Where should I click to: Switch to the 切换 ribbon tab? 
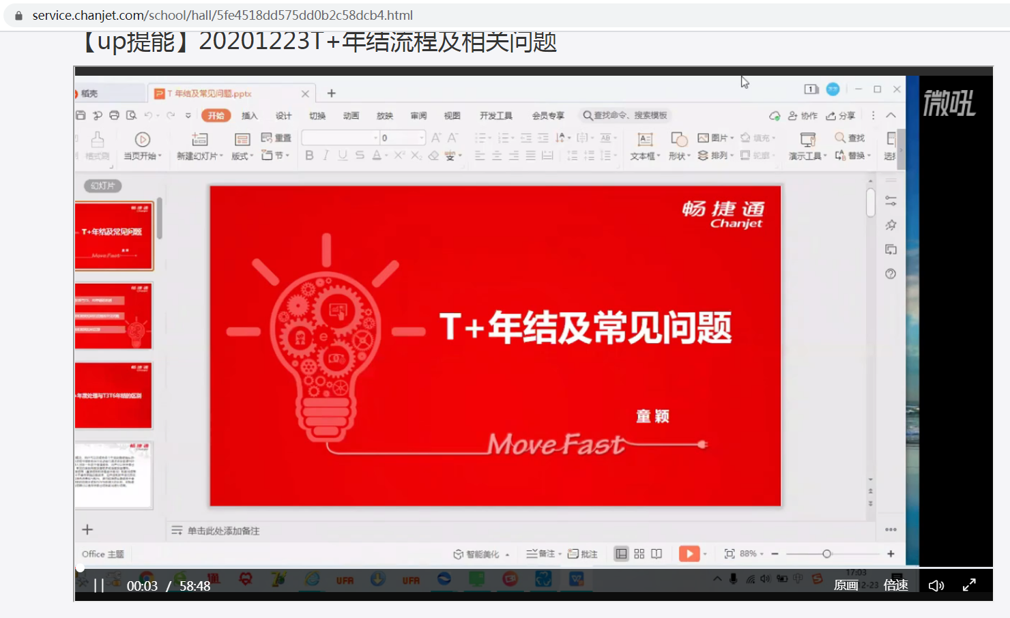[x=317, y=115]
